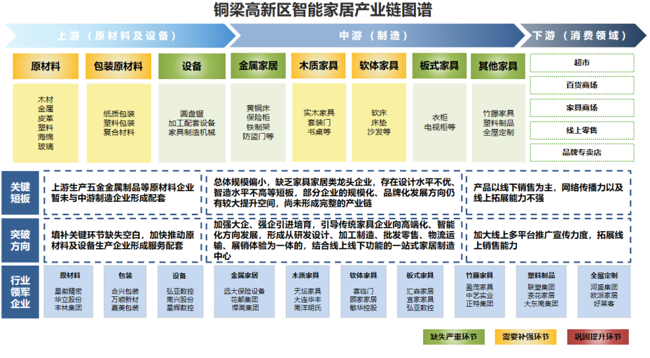Select the orange 原材料 category box

[45, 67]
